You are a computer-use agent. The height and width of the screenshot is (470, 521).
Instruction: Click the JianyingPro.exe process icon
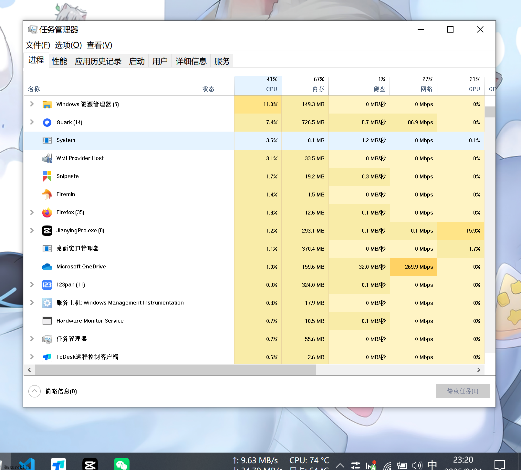point(47,231)
